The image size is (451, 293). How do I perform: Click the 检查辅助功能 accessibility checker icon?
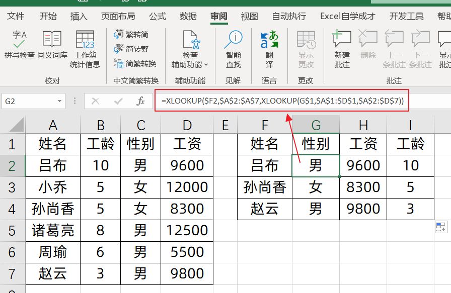coord(191,40)
